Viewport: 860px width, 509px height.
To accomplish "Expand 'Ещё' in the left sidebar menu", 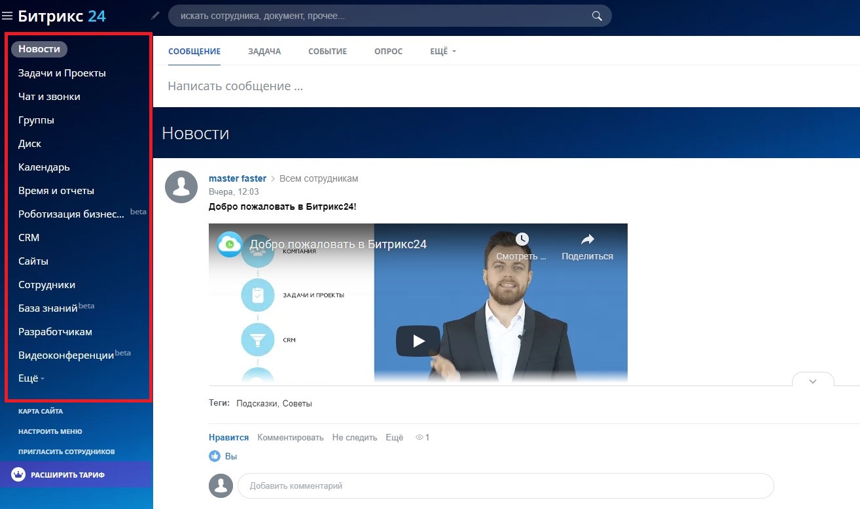I will (x=31, y=379).
